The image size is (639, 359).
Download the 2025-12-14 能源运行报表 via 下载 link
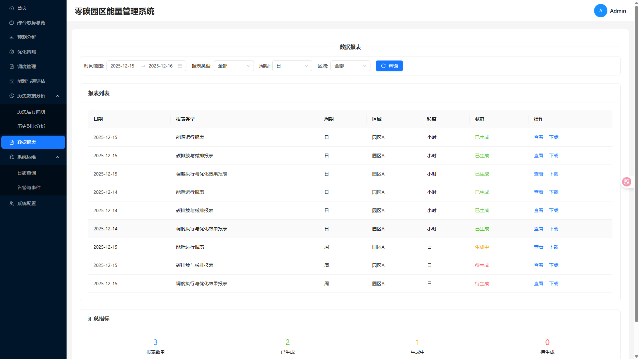(553, 192)
